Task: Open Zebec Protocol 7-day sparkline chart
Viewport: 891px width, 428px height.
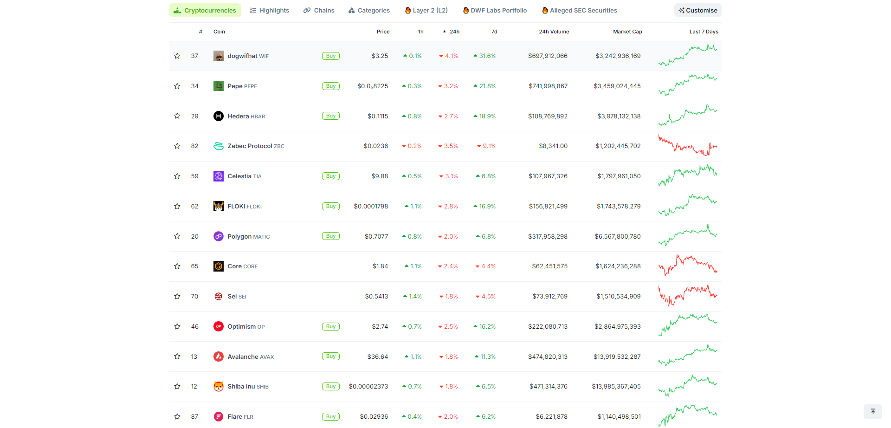Action: click(x=688, y=146)
